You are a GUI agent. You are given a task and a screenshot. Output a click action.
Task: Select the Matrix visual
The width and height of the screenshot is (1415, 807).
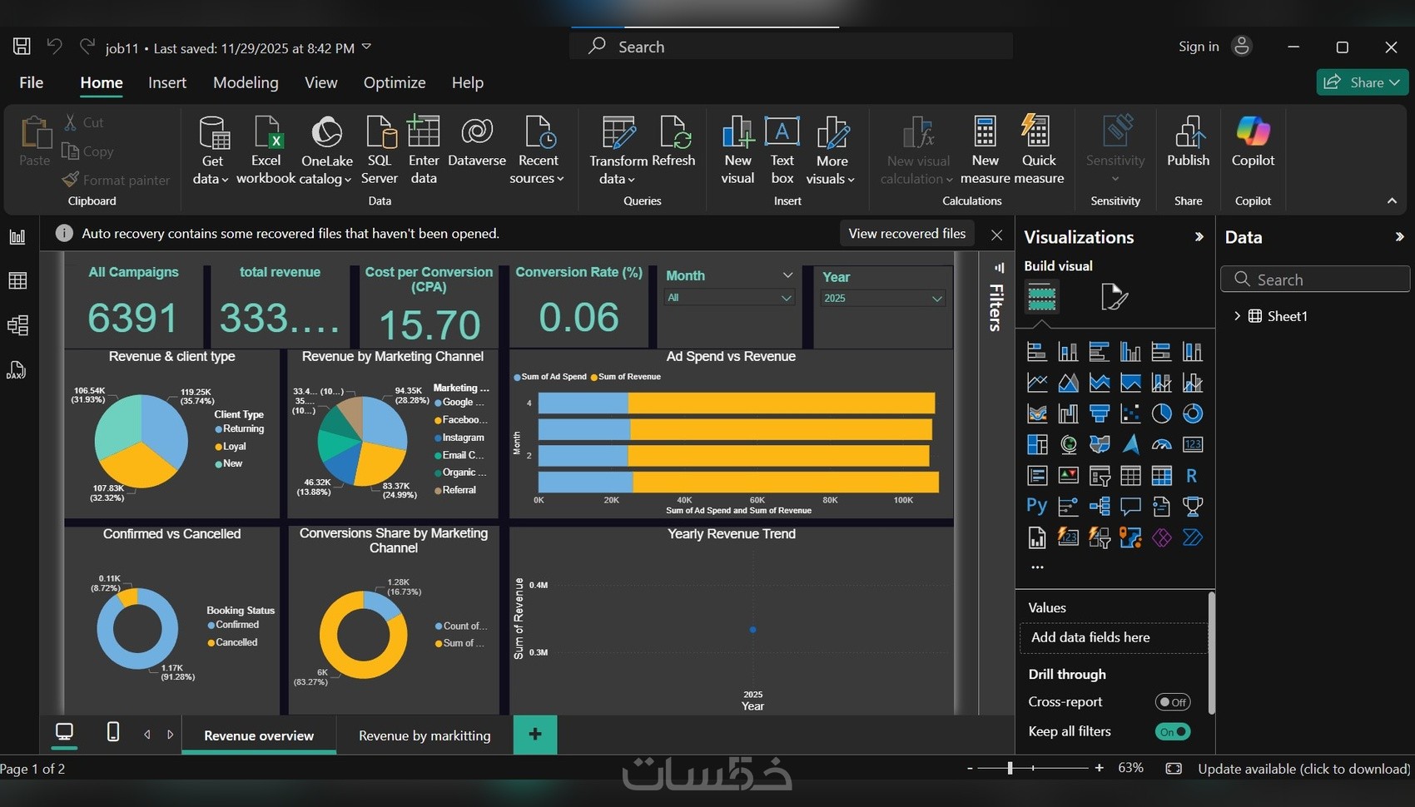click(x=1161, y=476)
